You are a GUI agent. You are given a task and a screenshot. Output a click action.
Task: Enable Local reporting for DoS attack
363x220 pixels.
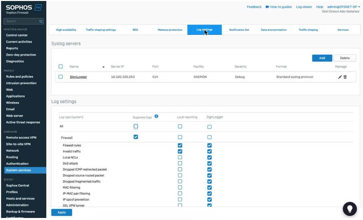click(180, 163)
